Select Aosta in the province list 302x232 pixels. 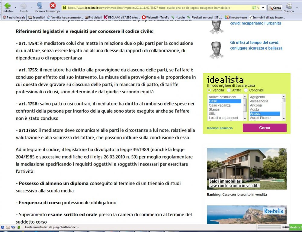(x=265, y=109)
